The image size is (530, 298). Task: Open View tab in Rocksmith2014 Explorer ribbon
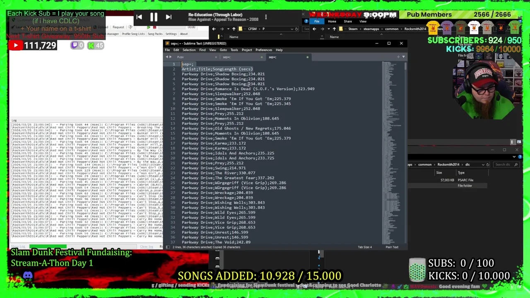[x=363, y=22]
